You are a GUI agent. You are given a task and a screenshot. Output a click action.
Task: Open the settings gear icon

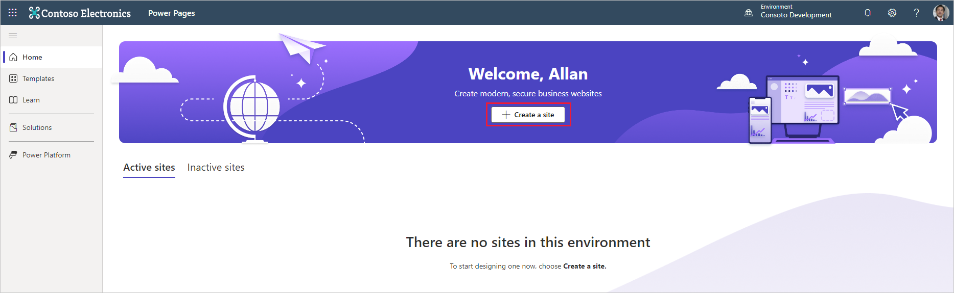(x=892, y=13)
